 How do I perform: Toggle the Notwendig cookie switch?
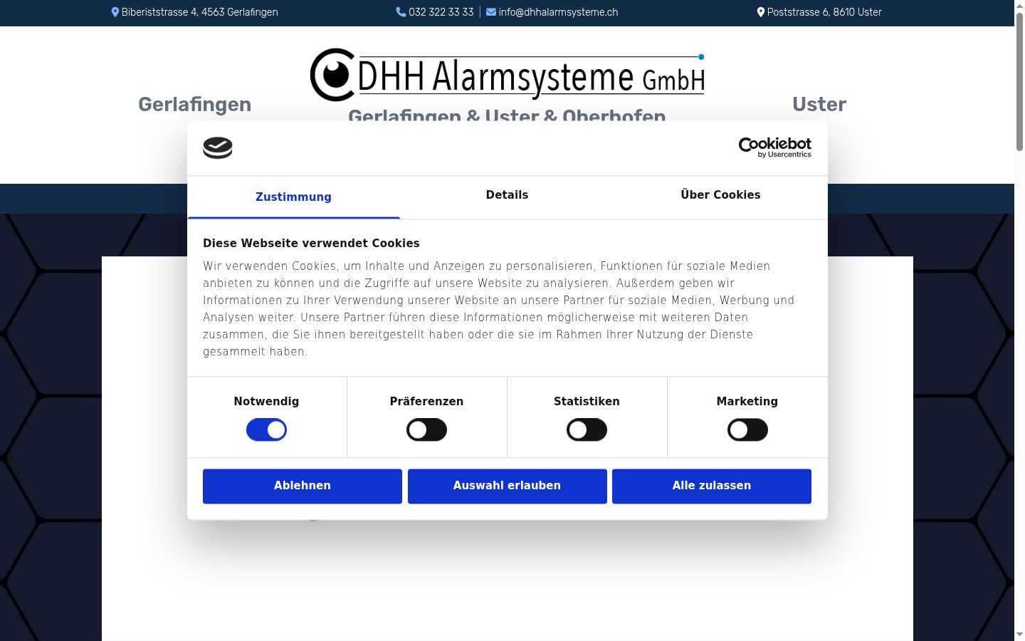point(266,430)
